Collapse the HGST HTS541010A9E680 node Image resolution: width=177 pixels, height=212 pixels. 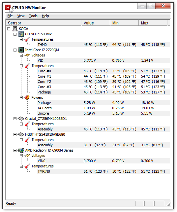click(15, 134)
